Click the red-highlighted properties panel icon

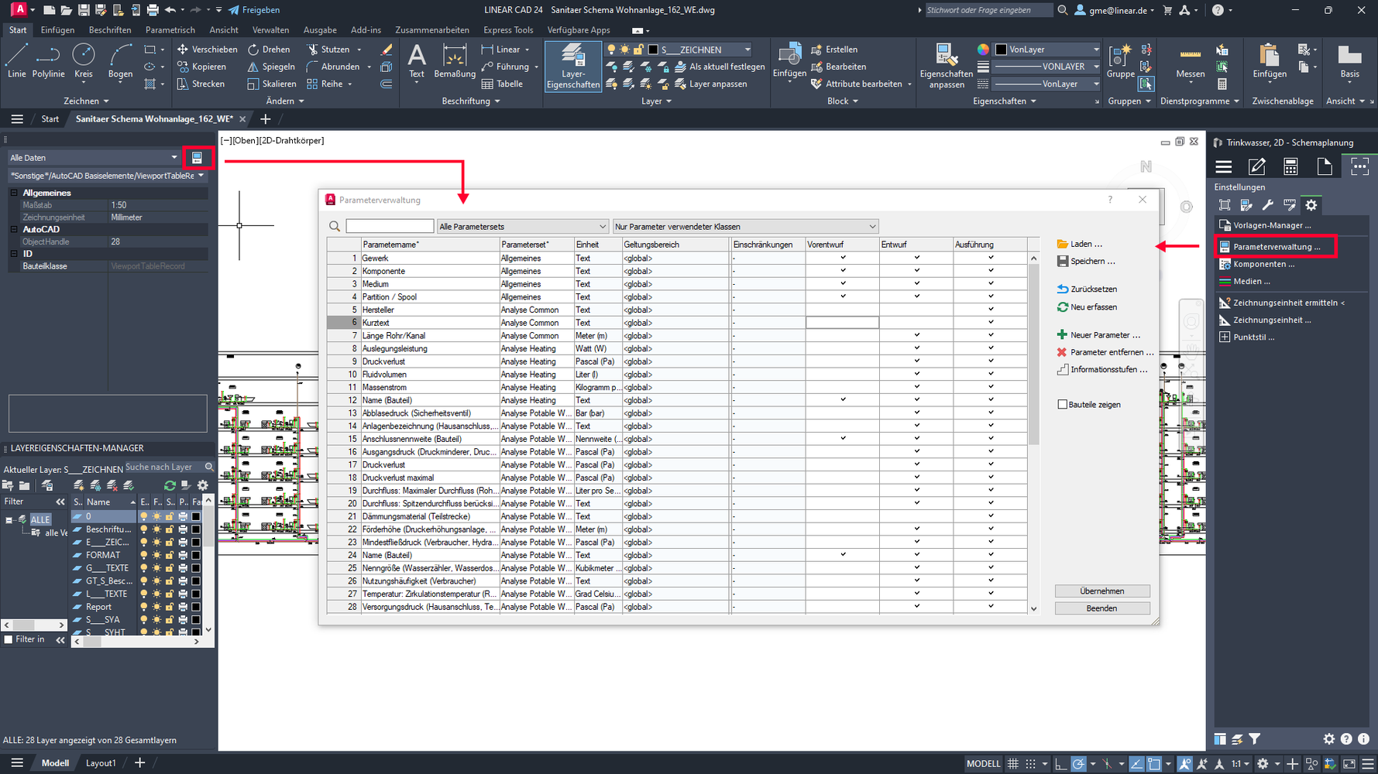(198, 158)
